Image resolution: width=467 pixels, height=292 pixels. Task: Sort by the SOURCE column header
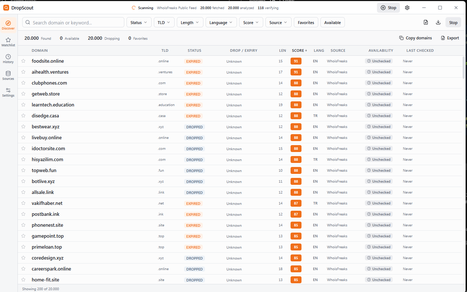338,51
